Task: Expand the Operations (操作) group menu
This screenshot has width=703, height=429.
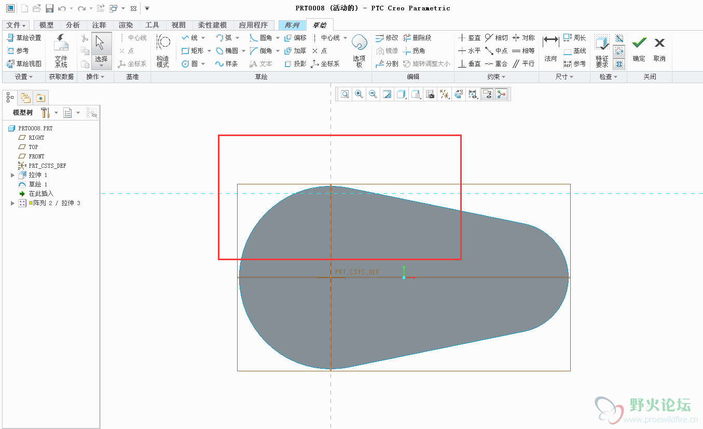Action: (95, 77)
